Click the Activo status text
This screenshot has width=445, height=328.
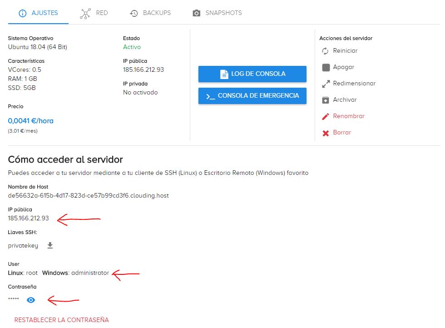pos(132,47)
